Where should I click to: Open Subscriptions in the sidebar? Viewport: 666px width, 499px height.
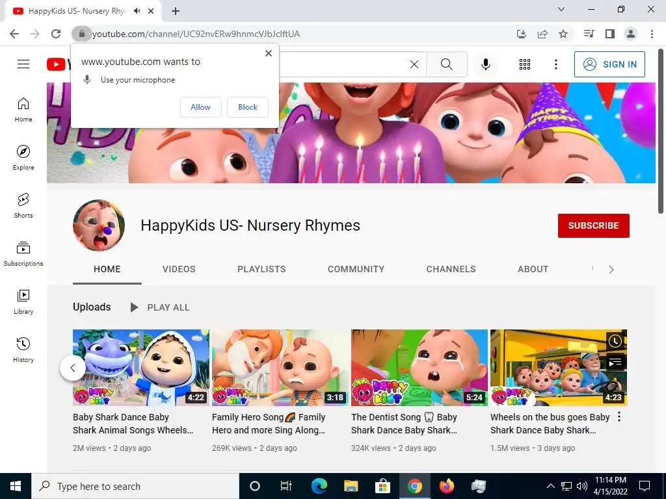click(23, 253)
